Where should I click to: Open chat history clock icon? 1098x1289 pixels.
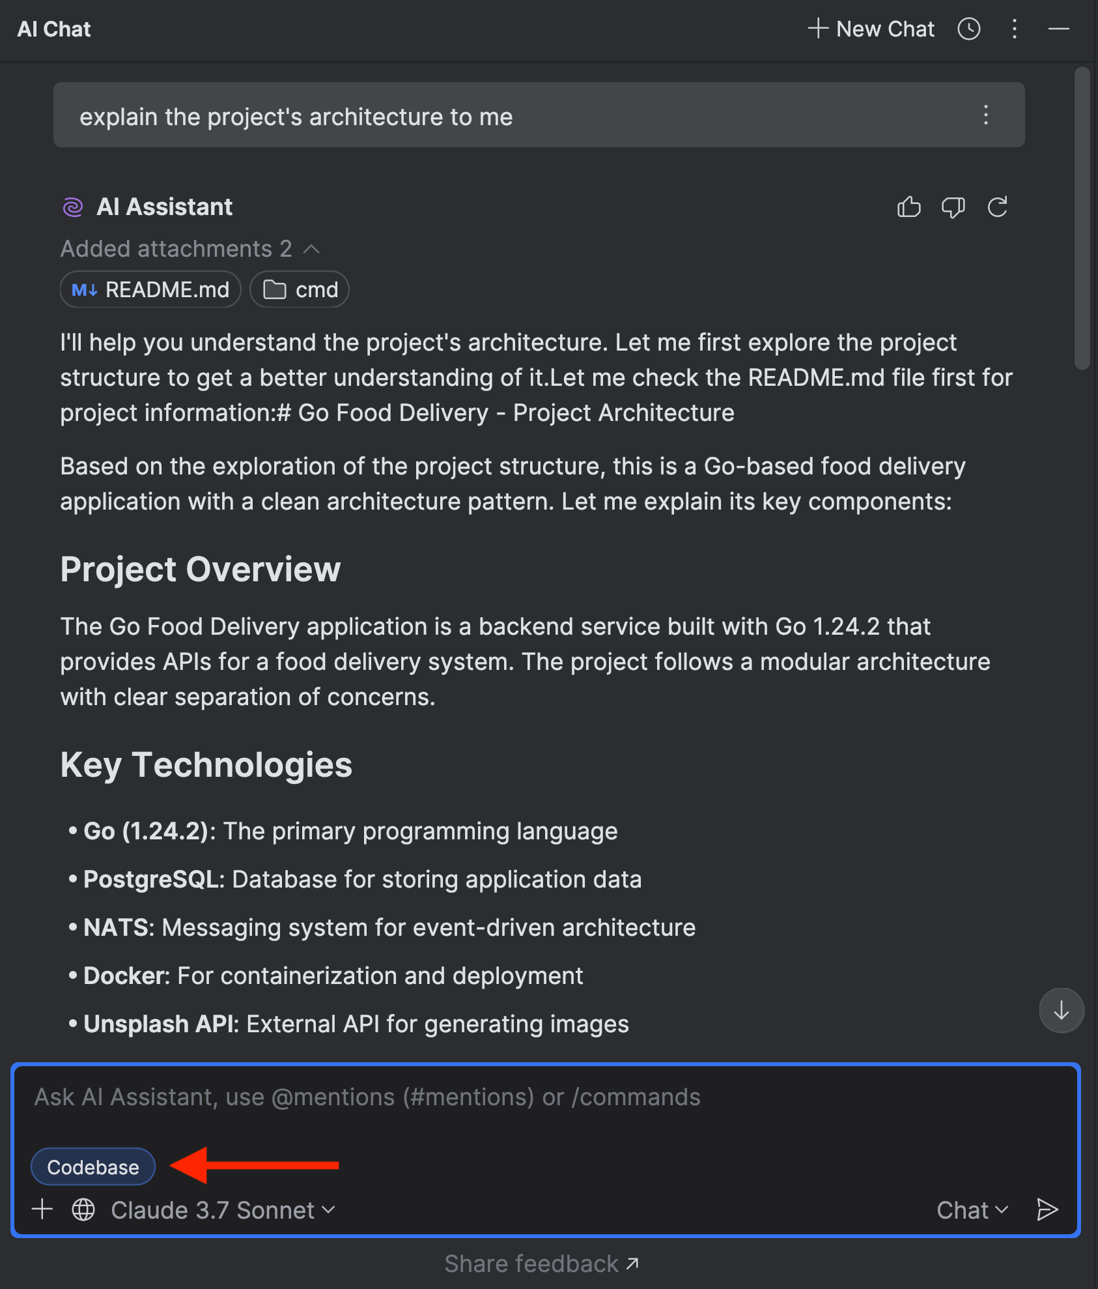tap(968, 29)
